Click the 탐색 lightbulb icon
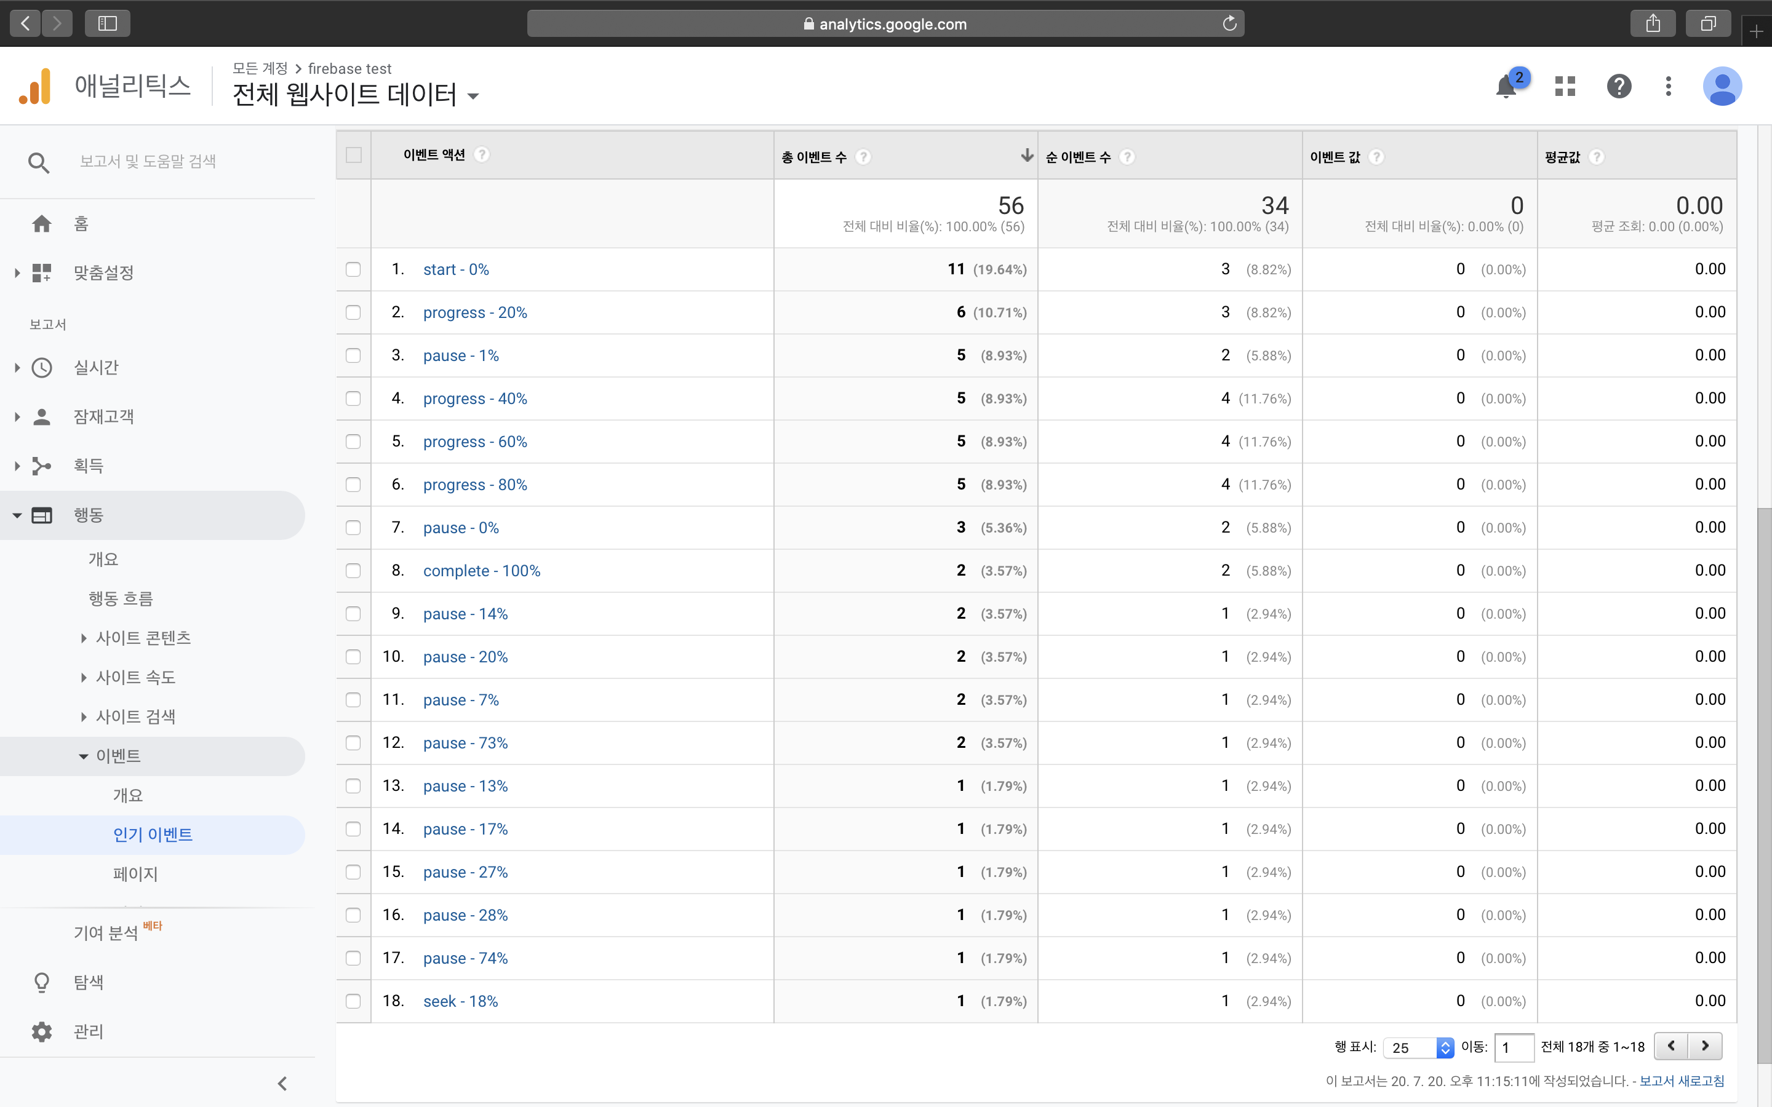1772x1107 pixels. 42,983
